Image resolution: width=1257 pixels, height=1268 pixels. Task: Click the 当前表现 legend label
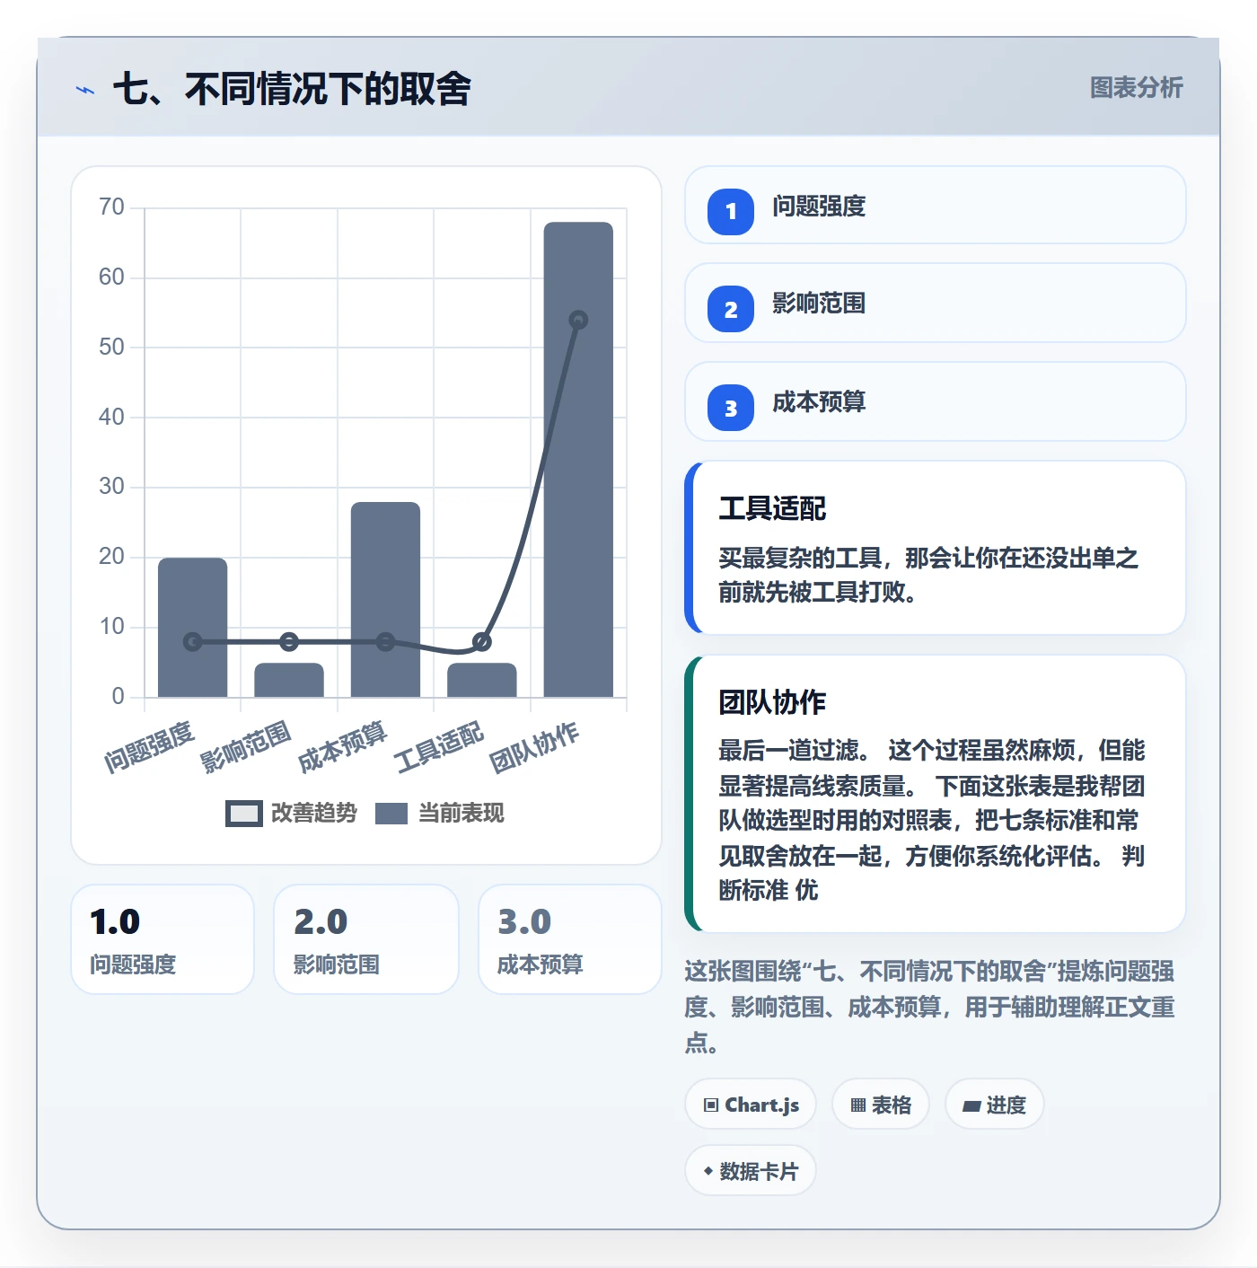click(x=461, y=814)
